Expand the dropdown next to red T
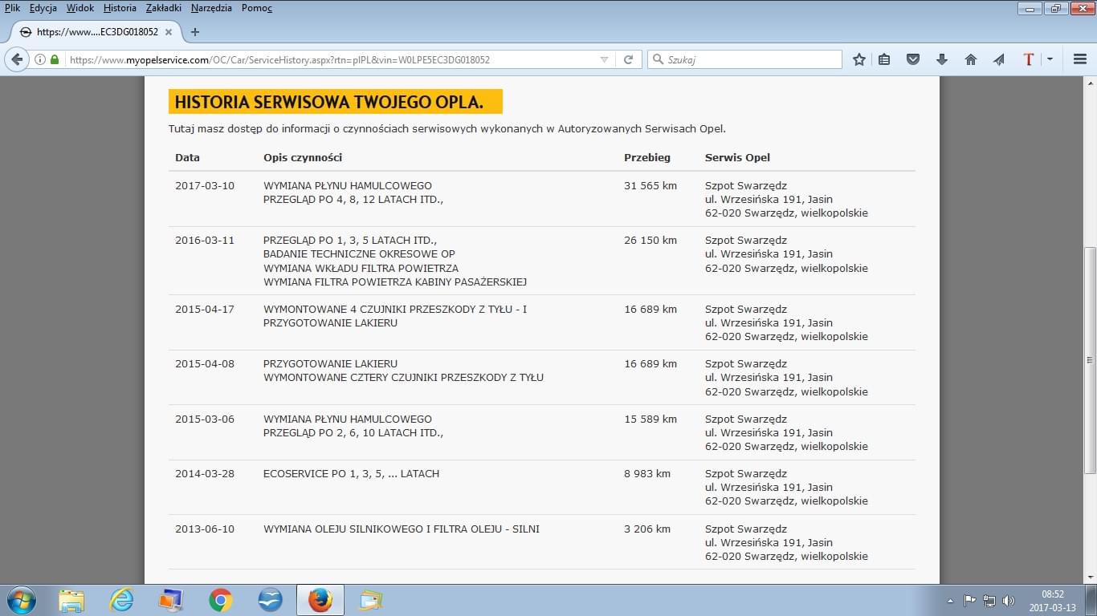1097x616 pixels. (1050, 59)
